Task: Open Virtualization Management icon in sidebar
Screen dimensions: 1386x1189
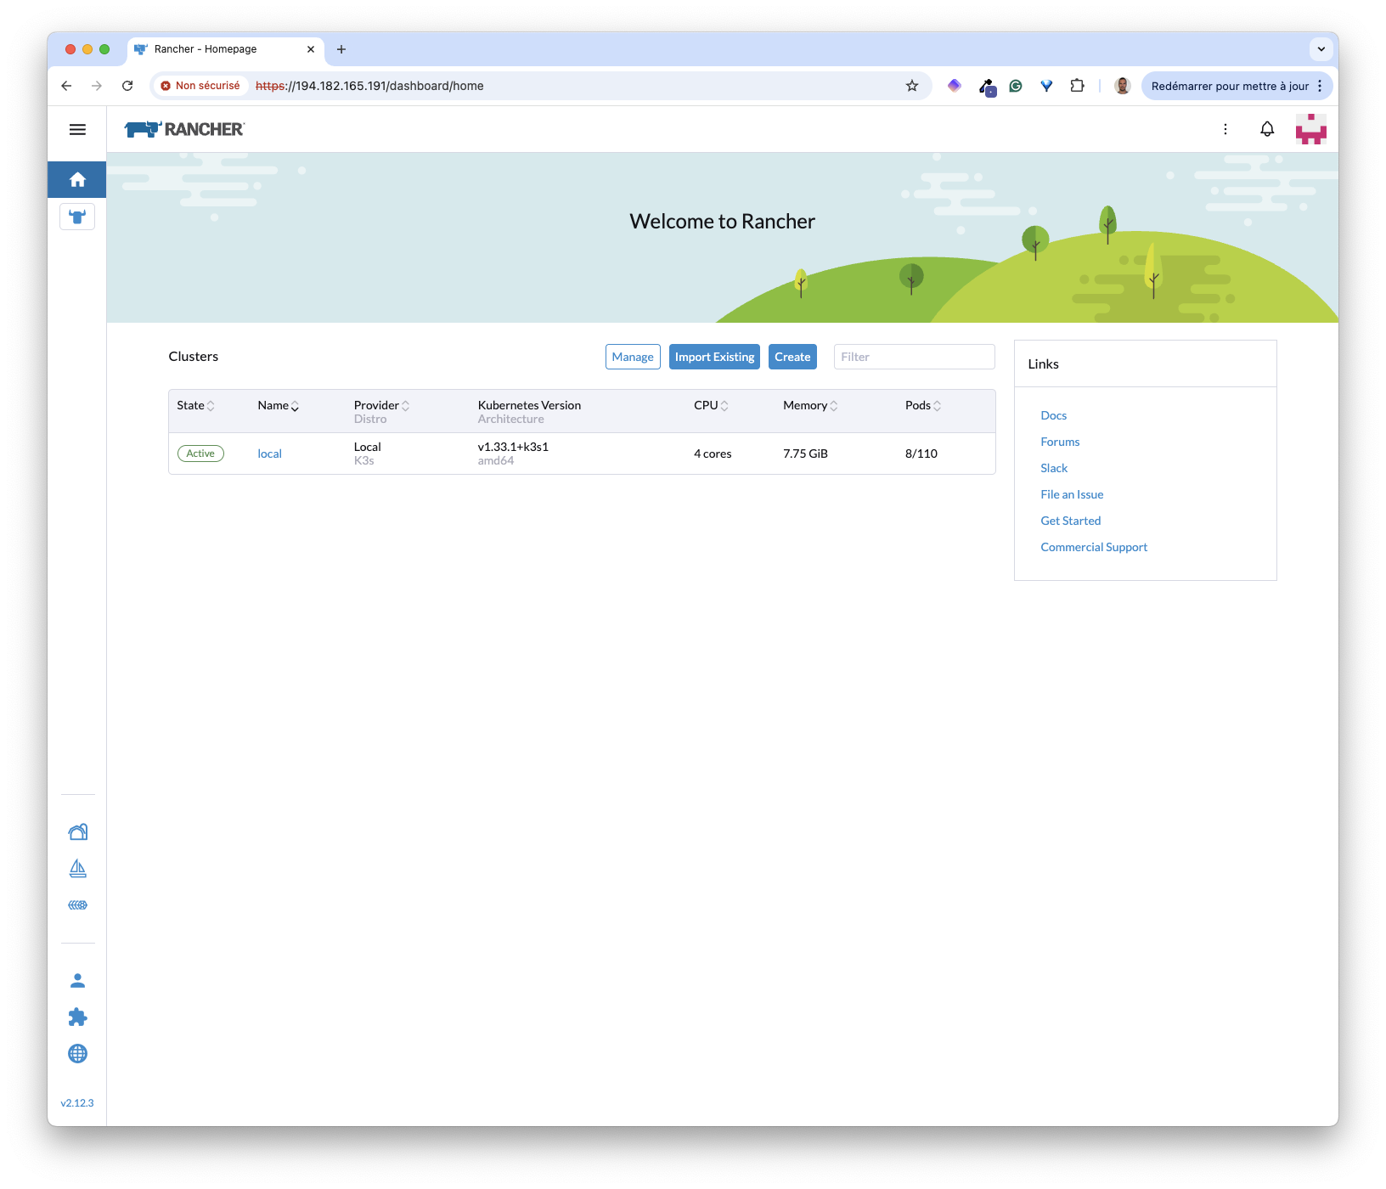Action: [77, 905]
